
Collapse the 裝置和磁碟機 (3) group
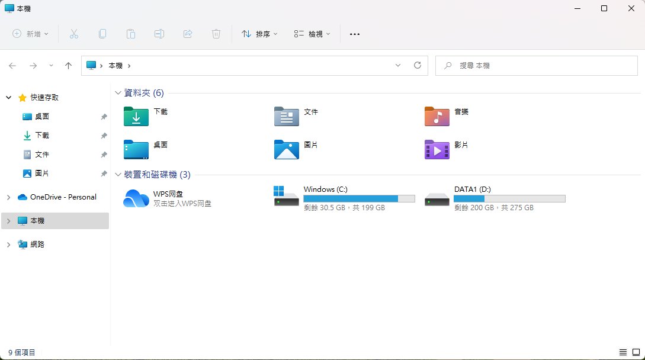pos(118,175)
